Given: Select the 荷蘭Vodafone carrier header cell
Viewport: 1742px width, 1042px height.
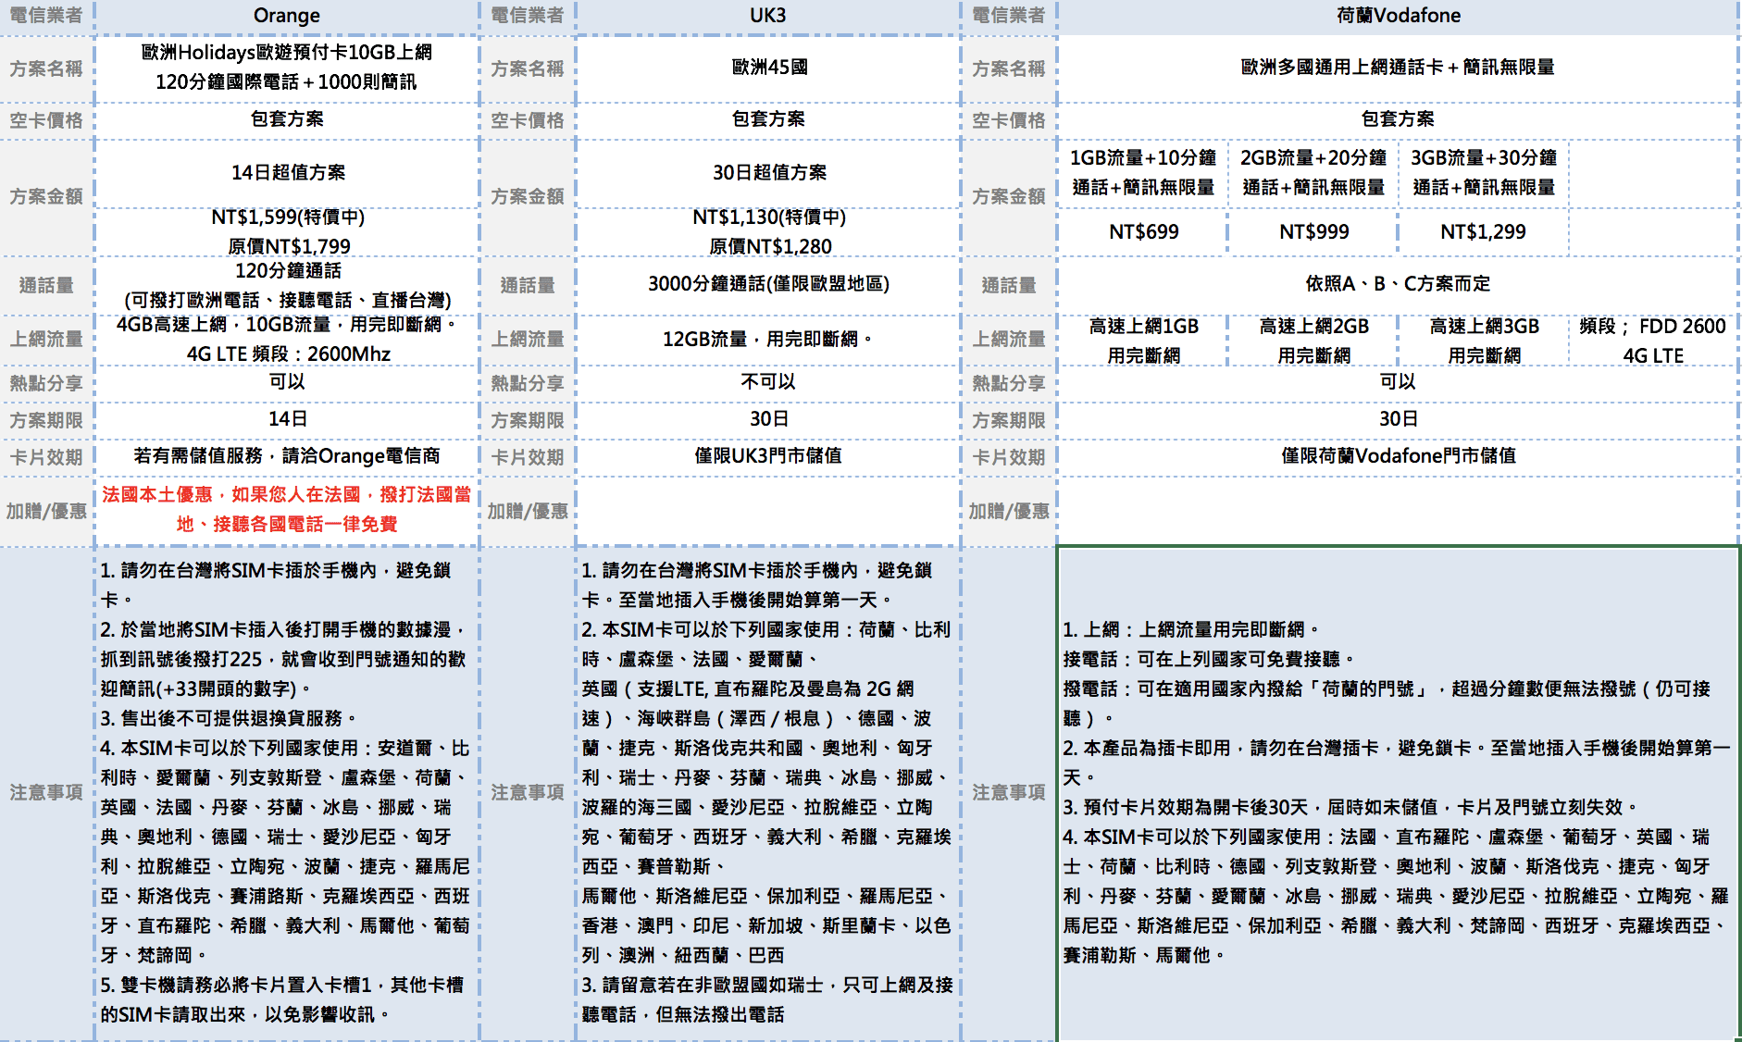Looking at the screenshot, I should [1398, 16].
